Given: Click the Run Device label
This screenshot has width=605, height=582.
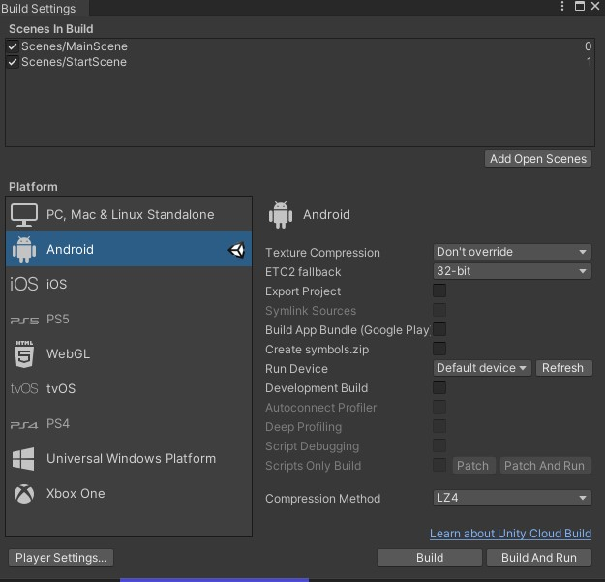Looking at the screenshot, I should click(297, 369).
